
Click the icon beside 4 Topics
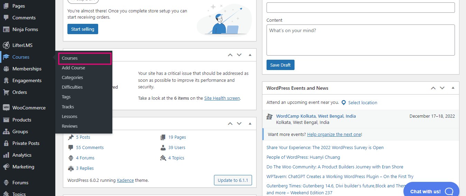[x=163, y=158]
